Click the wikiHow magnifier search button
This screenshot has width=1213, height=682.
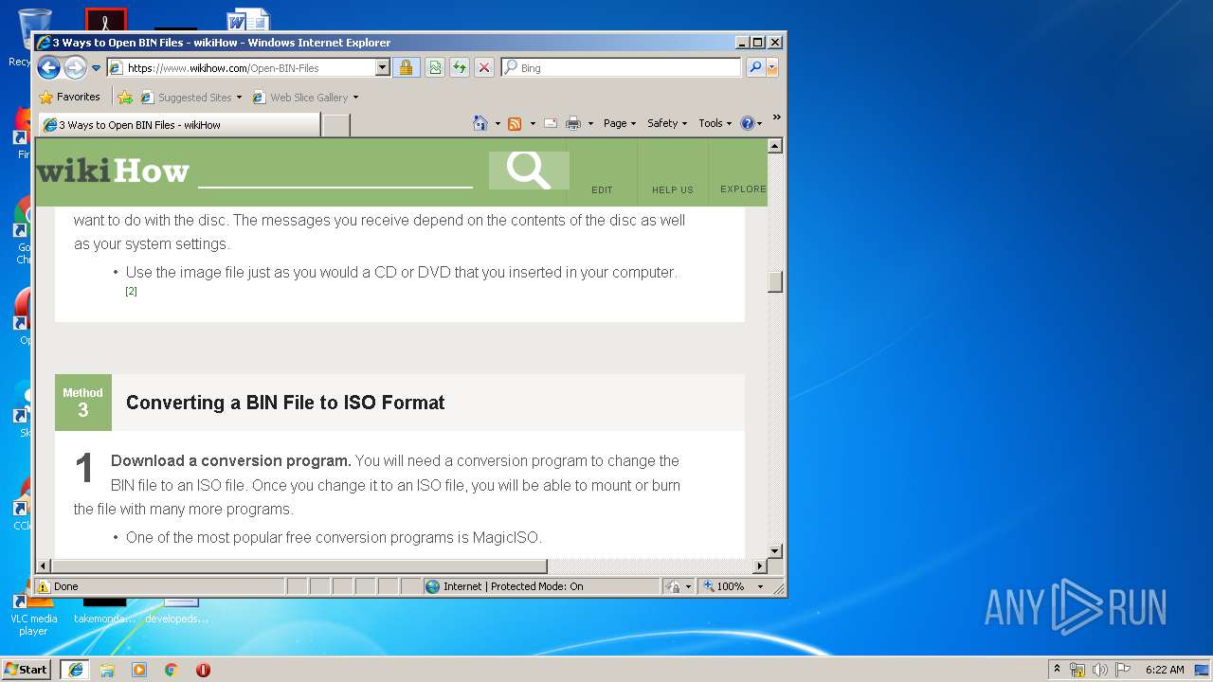pos(529,170)
